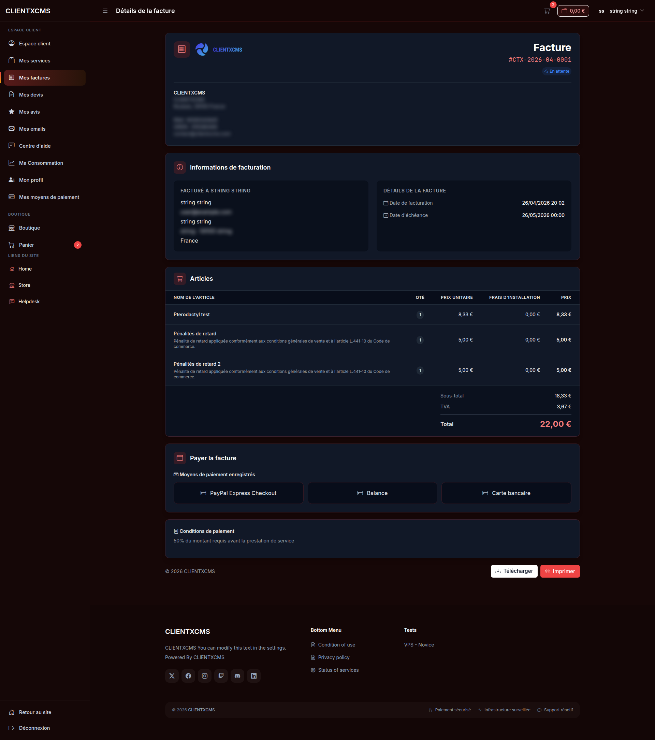Screen dimensions: 655x740
Task: Click the Déconnexion logout link
Action: pos(34,728)
